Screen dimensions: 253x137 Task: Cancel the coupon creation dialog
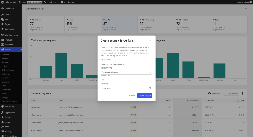[x=132, y=95]
